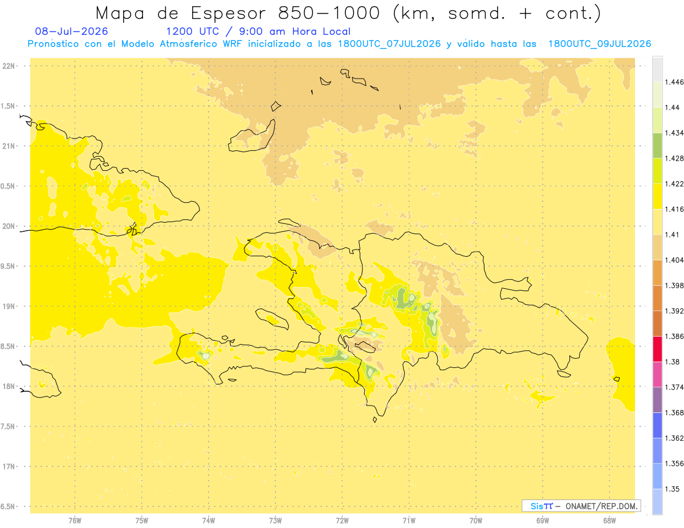Viewport: 684px width, 528px height.
Task: Click the legend value '1.41'
Action: click(x=672, y=235)
